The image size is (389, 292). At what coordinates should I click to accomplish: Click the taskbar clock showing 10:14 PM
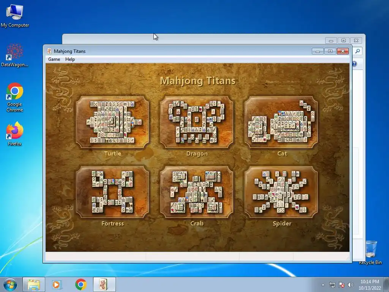click(x=370, y=284)
